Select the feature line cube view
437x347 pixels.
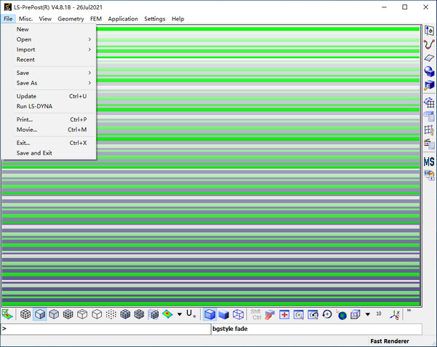[82, 314]
